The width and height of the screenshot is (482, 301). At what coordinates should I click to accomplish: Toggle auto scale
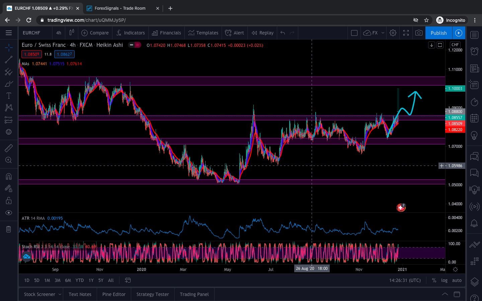(x=457, y=280)
